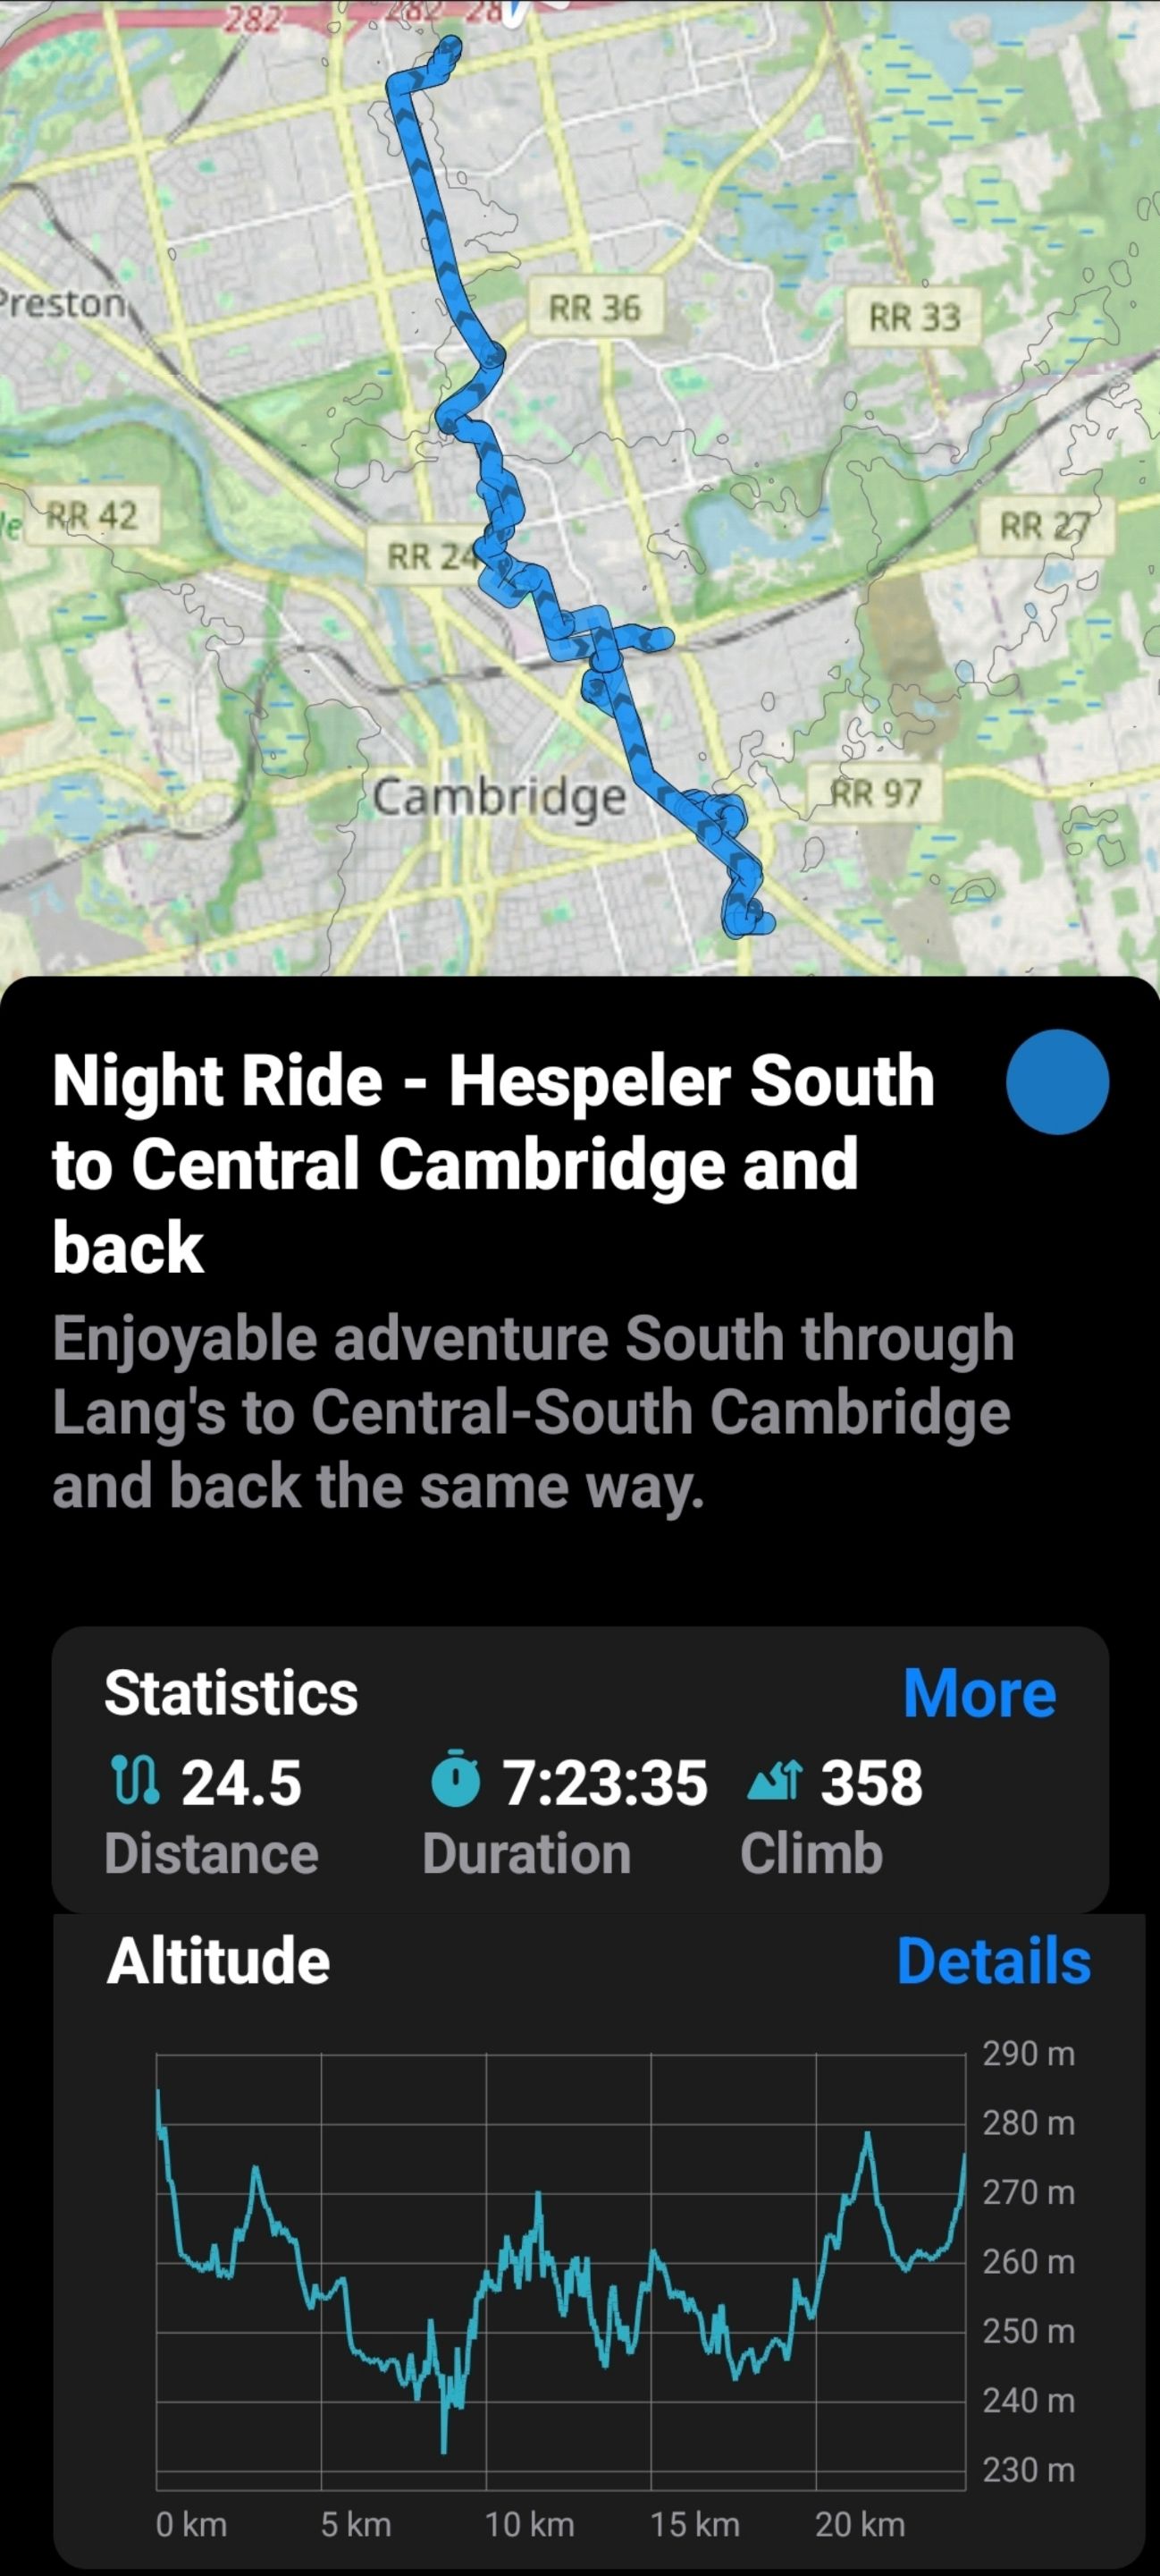Viewport: 1160px width, 2576px height.
Task: Tap the blue track color circle
Action: point(1057,1081)
